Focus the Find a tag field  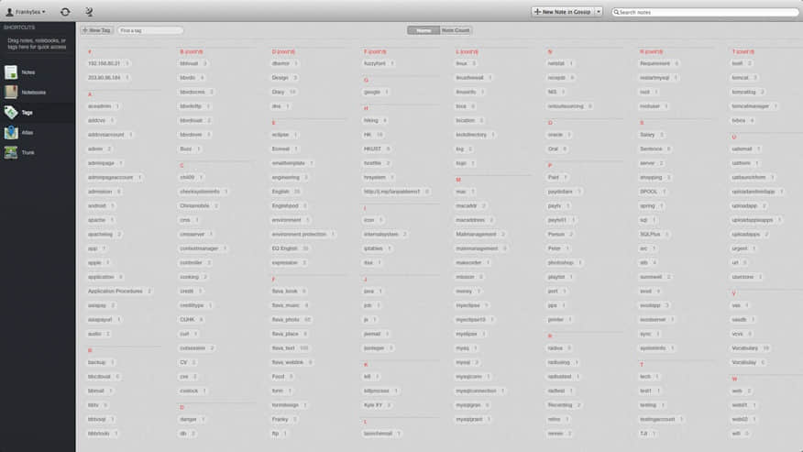pyautogui.click(x=151, y=30)
